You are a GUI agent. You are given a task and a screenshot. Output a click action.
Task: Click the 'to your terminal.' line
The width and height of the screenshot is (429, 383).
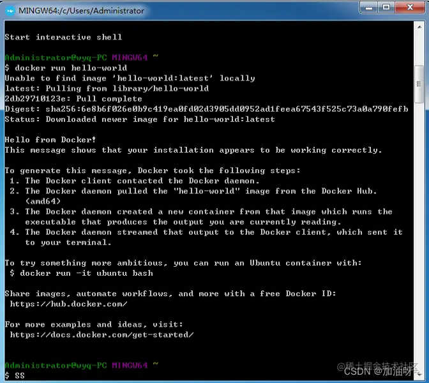[x=68, y=243]
